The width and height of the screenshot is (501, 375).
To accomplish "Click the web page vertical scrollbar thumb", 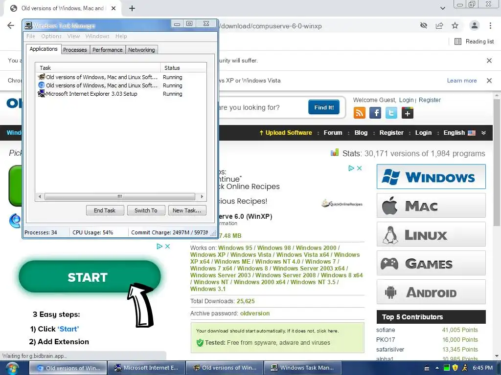I will [x=497, y=163].
